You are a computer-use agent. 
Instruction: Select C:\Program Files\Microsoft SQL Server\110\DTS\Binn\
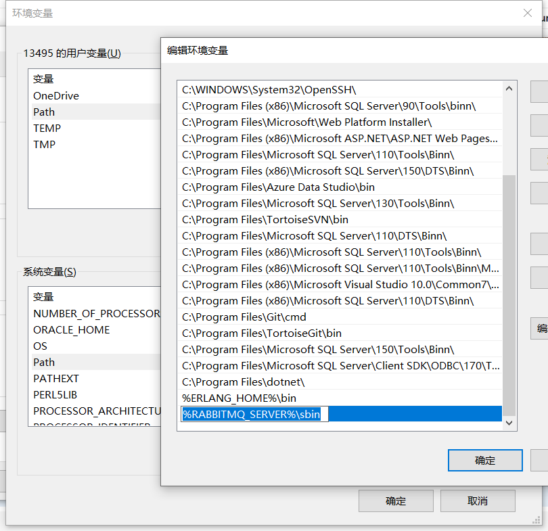click(340, 236)
